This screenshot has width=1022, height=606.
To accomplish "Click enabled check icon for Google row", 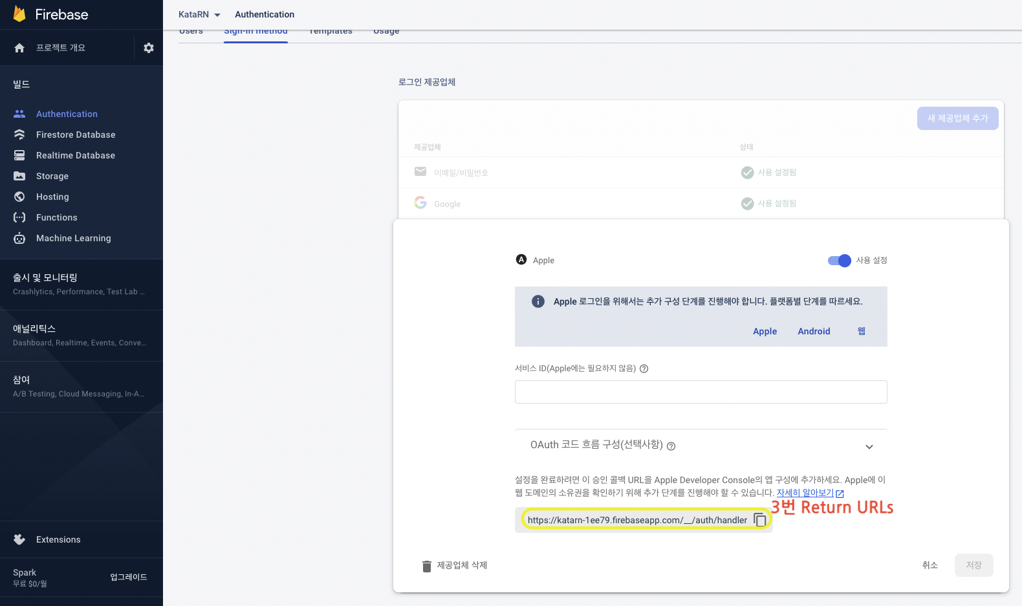I will 747,203.
